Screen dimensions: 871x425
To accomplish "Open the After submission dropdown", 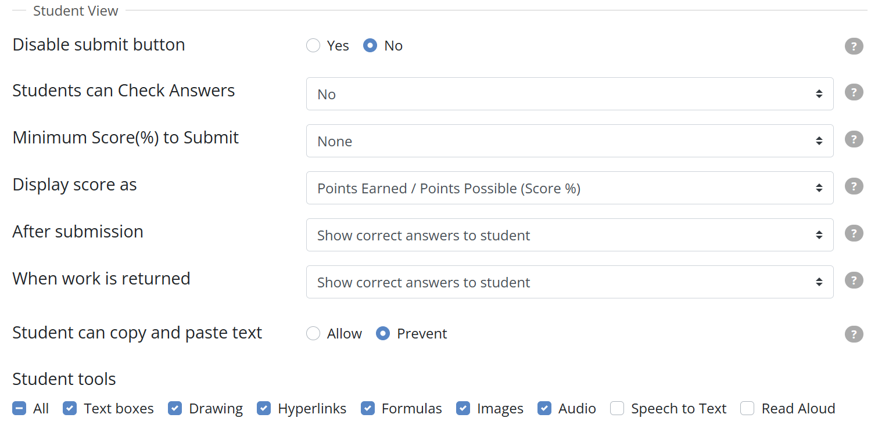I will point(569,235).
